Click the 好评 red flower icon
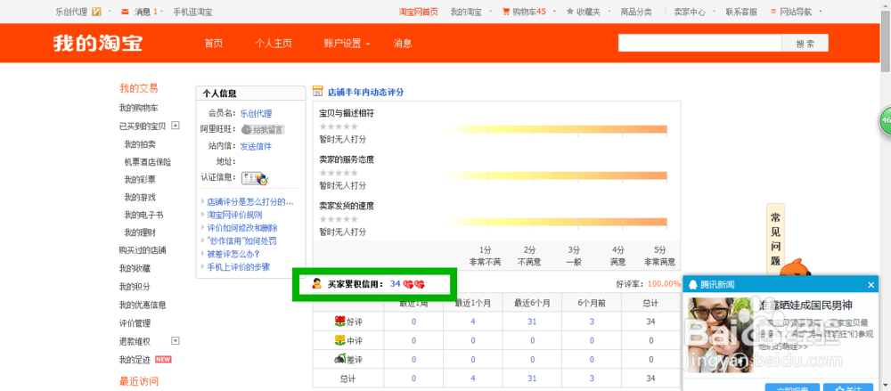This screenshot has width=891, height=391. (339, 322)
